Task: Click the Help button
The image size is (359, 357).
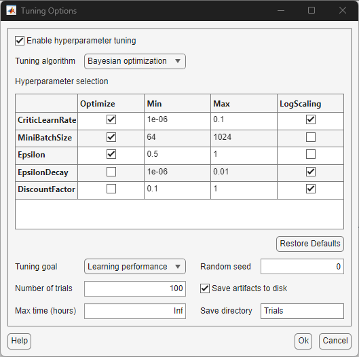Action: tap(20, 341)
